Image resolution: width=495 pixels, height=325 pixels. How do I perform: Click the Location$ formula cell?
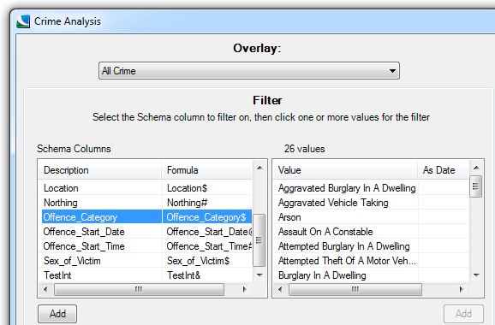(x=187, y=188)
